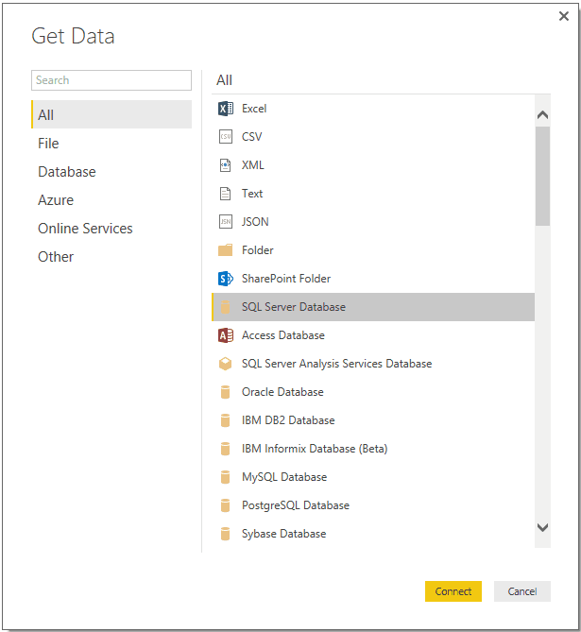Click the Folder source icon

click(x=226, y=250)
